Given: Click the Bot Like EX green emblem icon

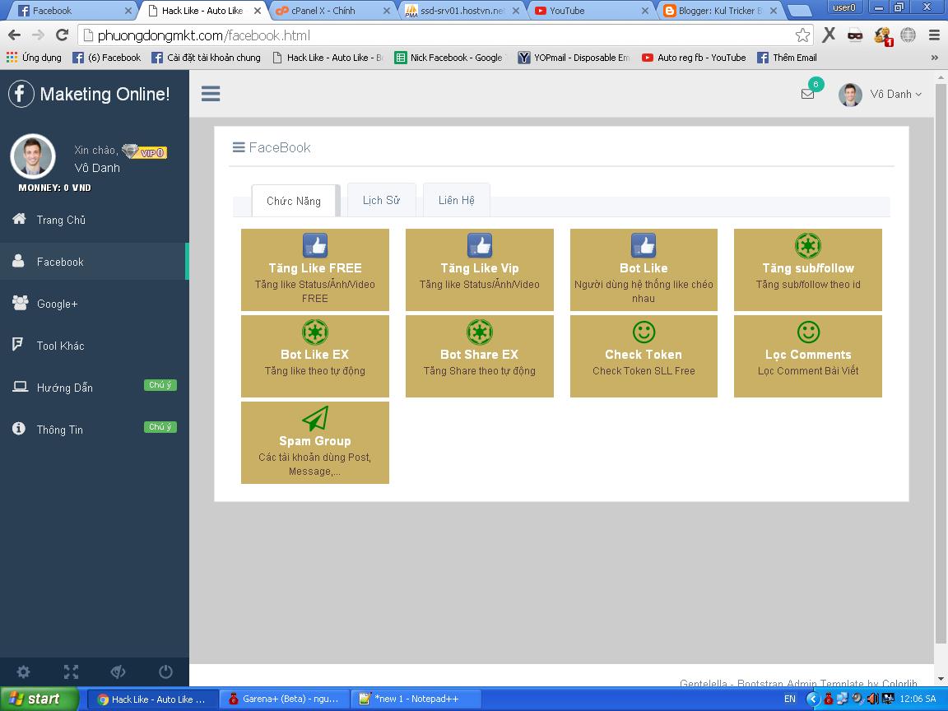Looking at the screenshot, I should pyautogui.click(x=315, y=332).
